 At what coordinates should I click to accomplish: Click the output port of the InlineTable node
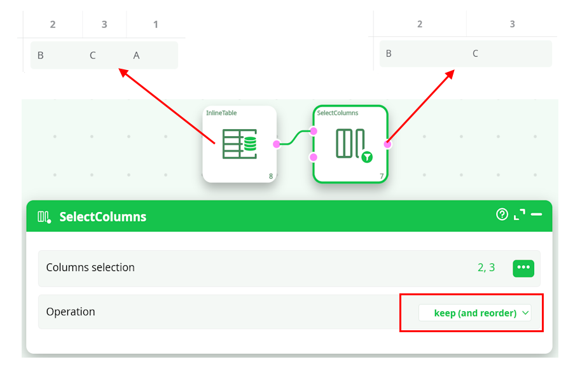click(x=276, y=144)
